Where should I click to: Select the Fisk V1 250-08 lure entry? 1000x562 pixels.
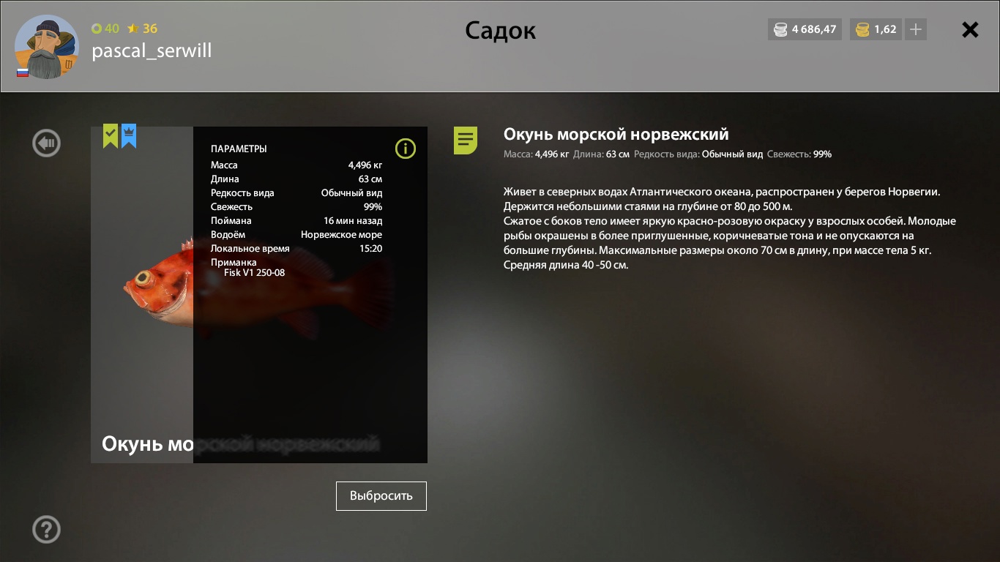click(254, 273)
